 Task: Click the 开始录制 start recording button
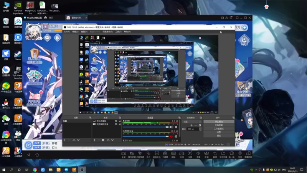tap(219, 125)
